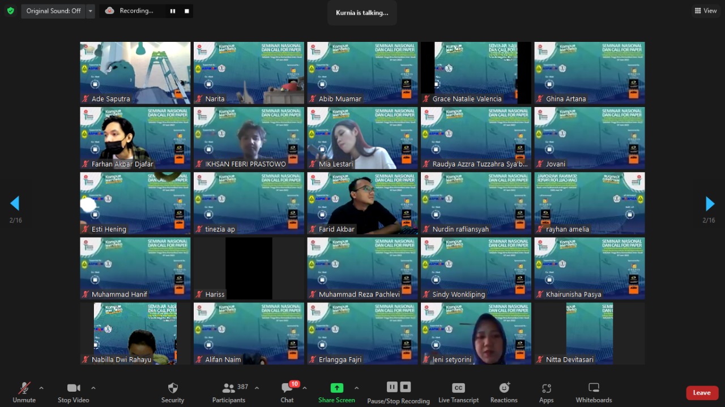Go to next participant page arrow
725x407 pixels.
point(710,204)
